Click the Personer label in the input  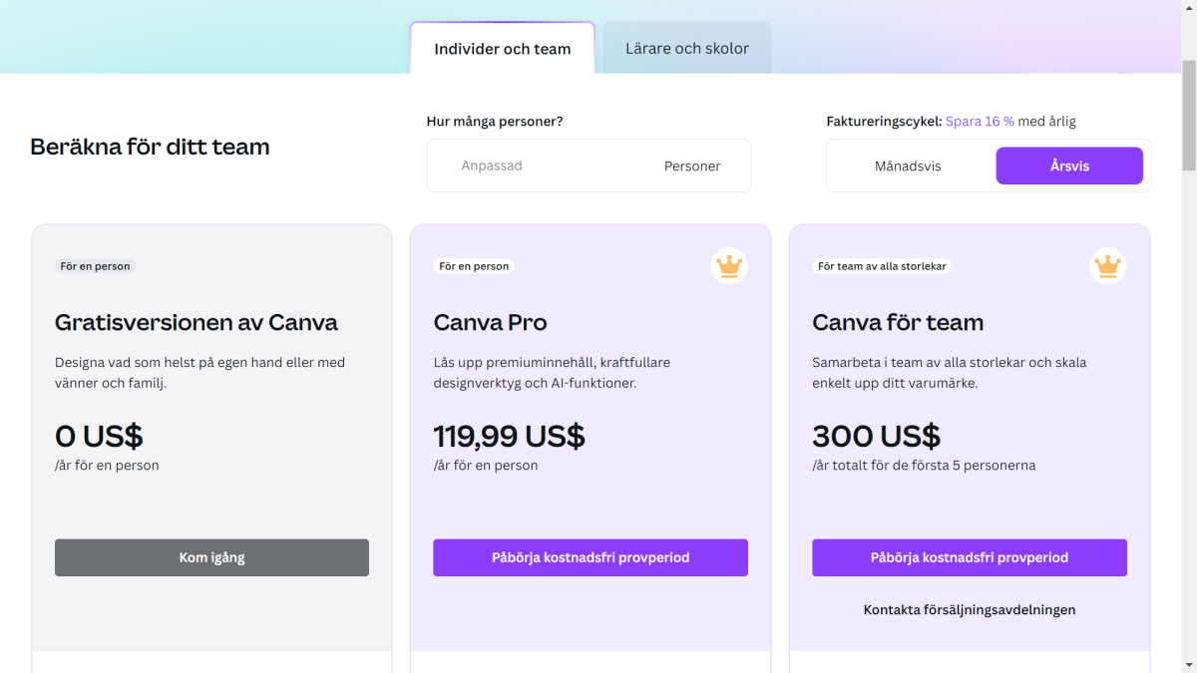pyautogui.click(x=692, y=166)
